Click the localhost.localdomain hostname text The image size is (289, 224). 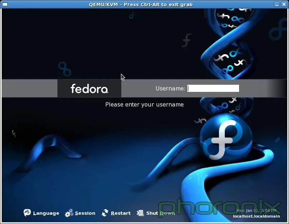[257, 216]
